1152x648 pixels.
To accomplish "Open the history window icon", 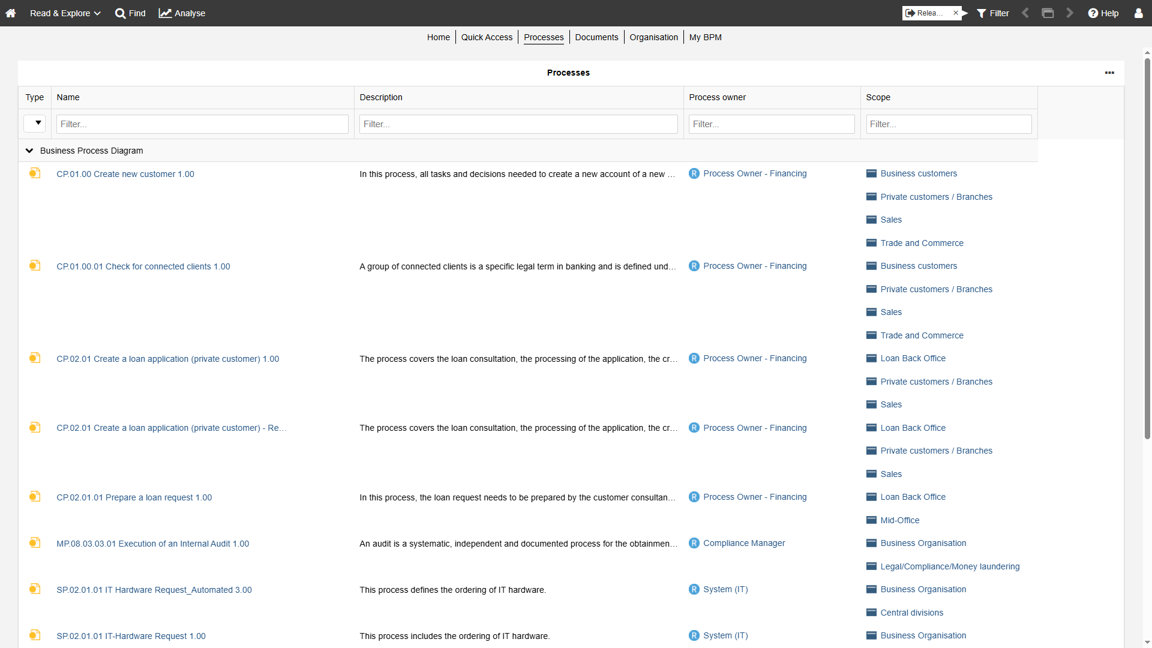I will click(1048, 13).
